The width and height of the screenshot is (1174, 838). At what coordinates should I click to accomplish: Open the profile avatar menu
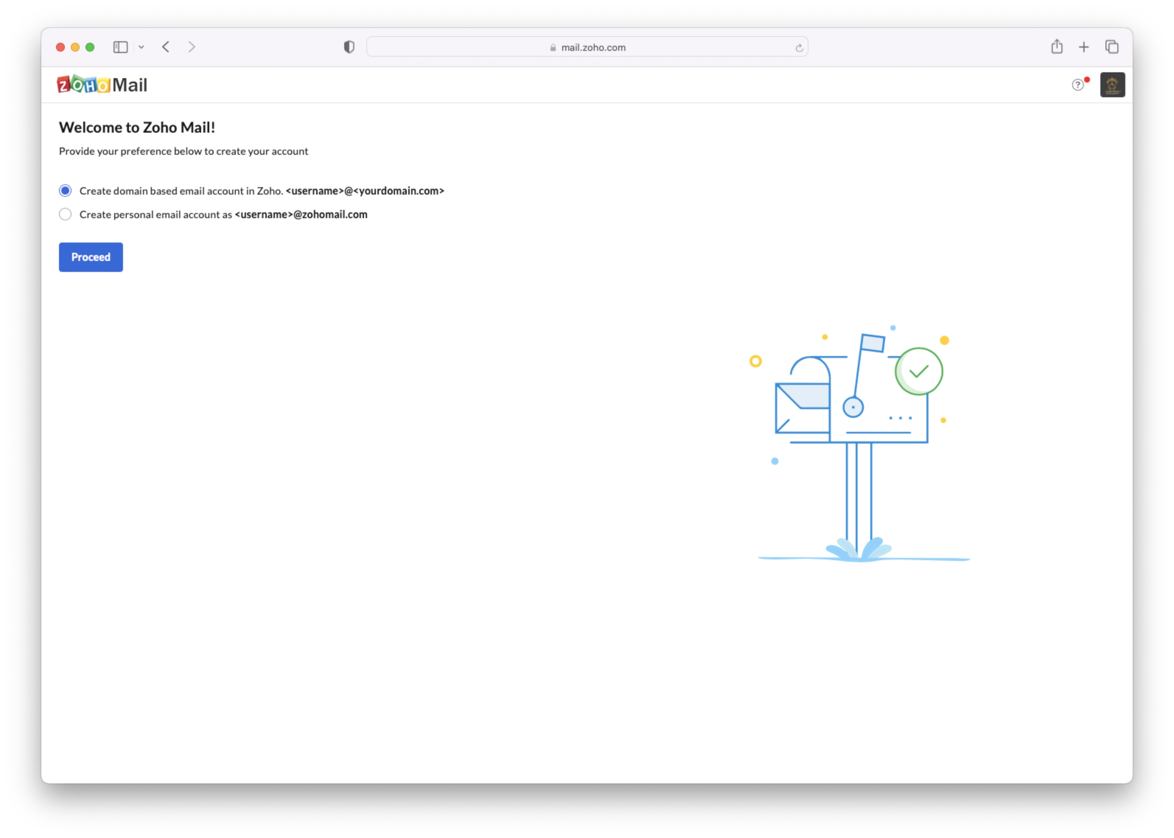1112,85
